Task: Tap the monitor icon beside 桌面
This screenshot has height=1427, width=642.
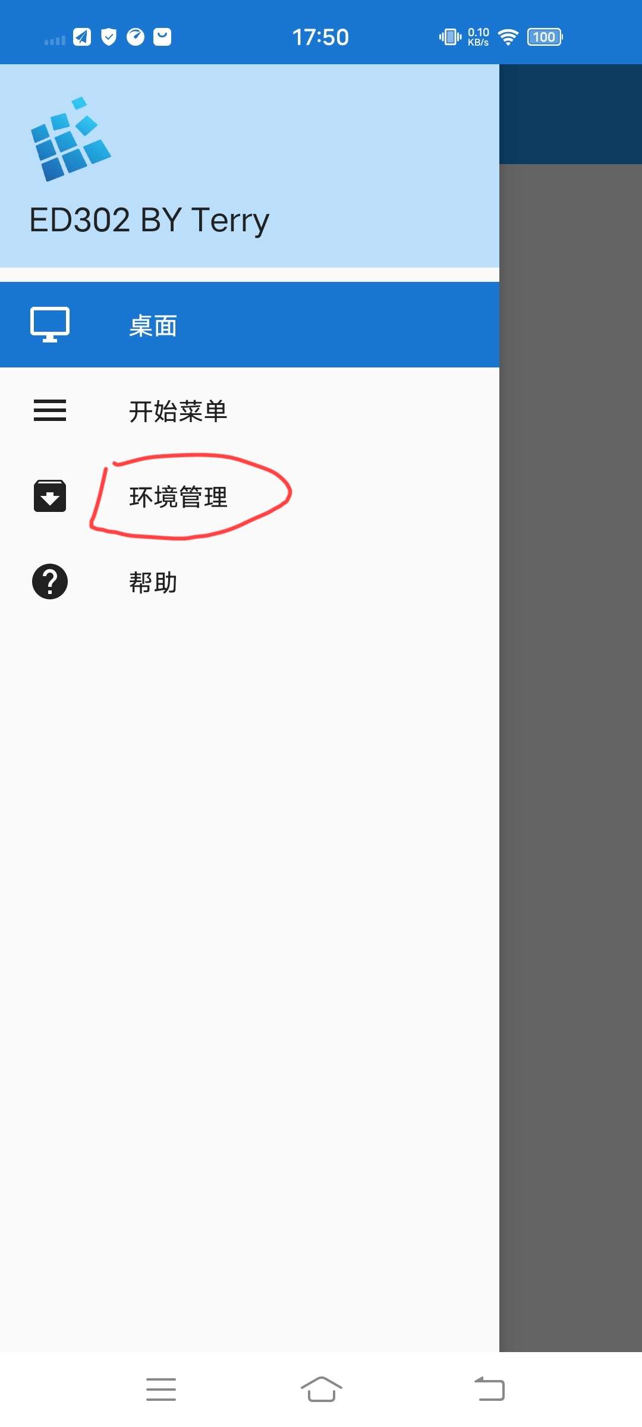Action: tap(50, 325)
